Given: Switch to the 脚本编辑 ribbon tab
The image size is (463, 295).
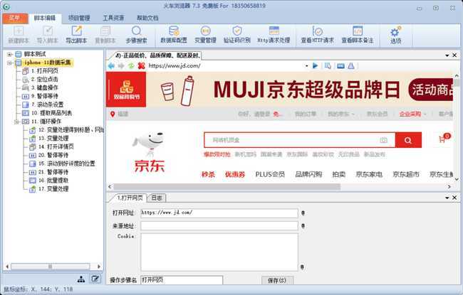Looking at the screenshot, I should point(45,18).
